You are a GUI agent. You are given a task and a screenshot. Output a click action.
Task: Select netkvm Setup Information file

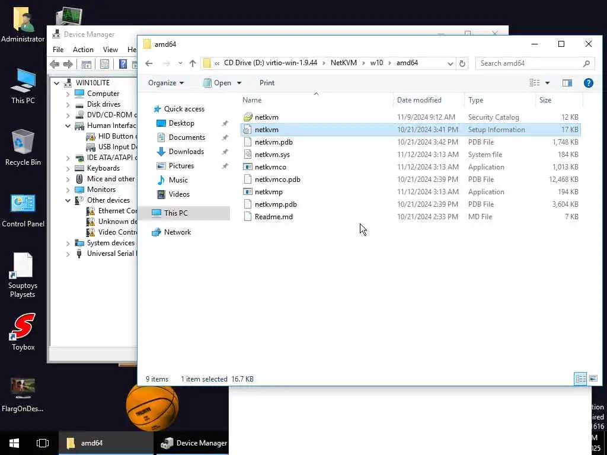coord(410,130)
